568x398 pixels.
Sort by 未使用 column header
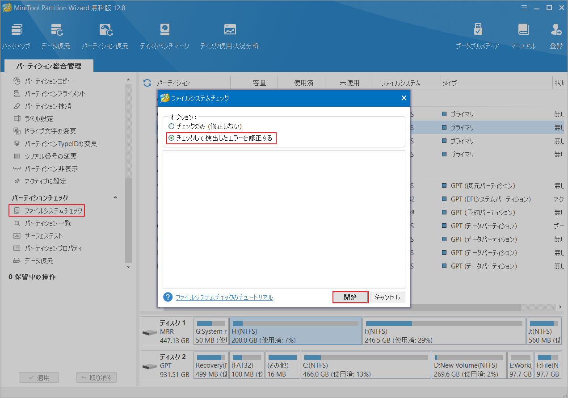349,83
